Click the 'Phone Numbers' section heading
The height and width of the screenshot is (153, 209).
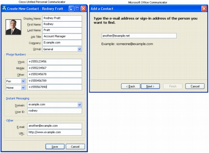click(x=16, y=55)
